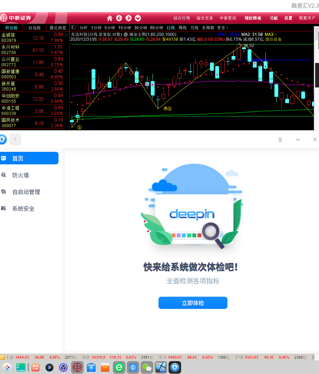This screenshot has height=374, width=319.
Task: Go to the home icon in Zhongtai toolbar
Action: coord(109,18)
